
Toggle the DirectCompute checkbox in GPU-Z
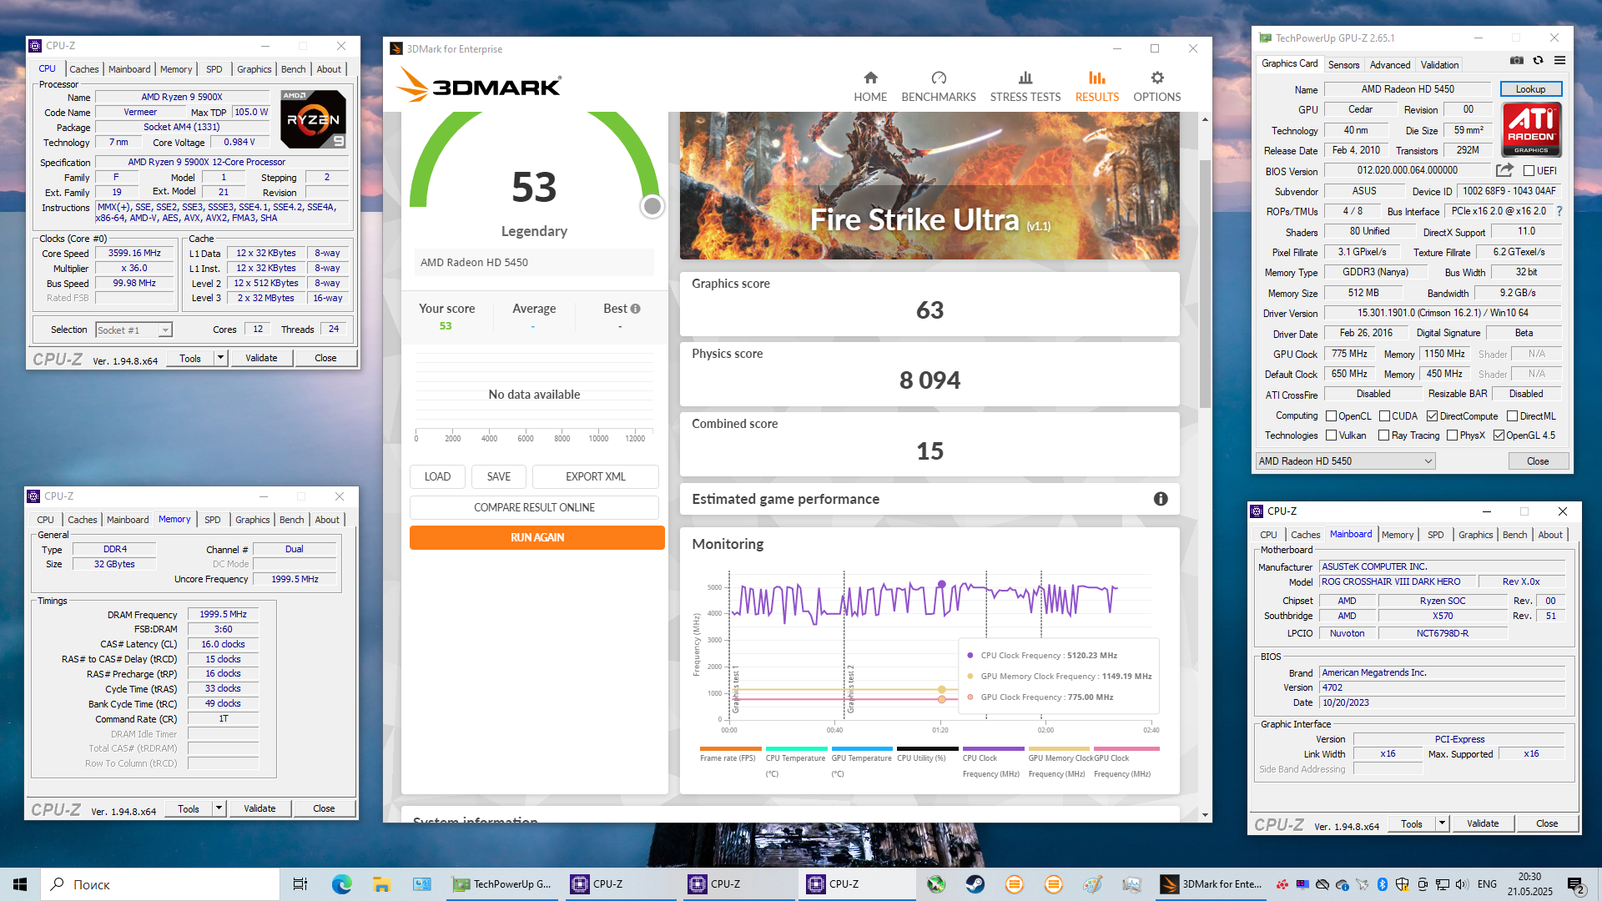coord(1432,416)
